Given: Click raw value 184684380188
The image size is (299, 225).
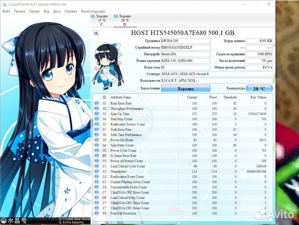Looking at the screenshot, I should pos(256,172).
